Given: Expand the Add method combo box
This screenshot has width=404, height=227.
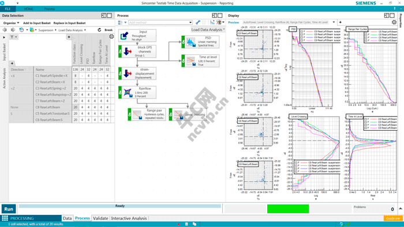Looking at the screenshot, I should [190, 22].
